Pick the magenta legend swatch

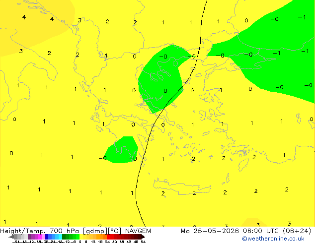click(40, 237)
